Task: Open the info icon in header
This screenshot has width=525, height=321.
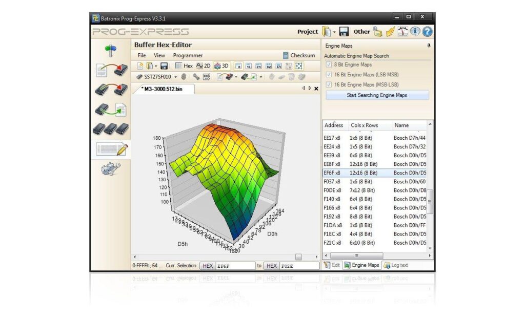Action: (x=415, y=31)
